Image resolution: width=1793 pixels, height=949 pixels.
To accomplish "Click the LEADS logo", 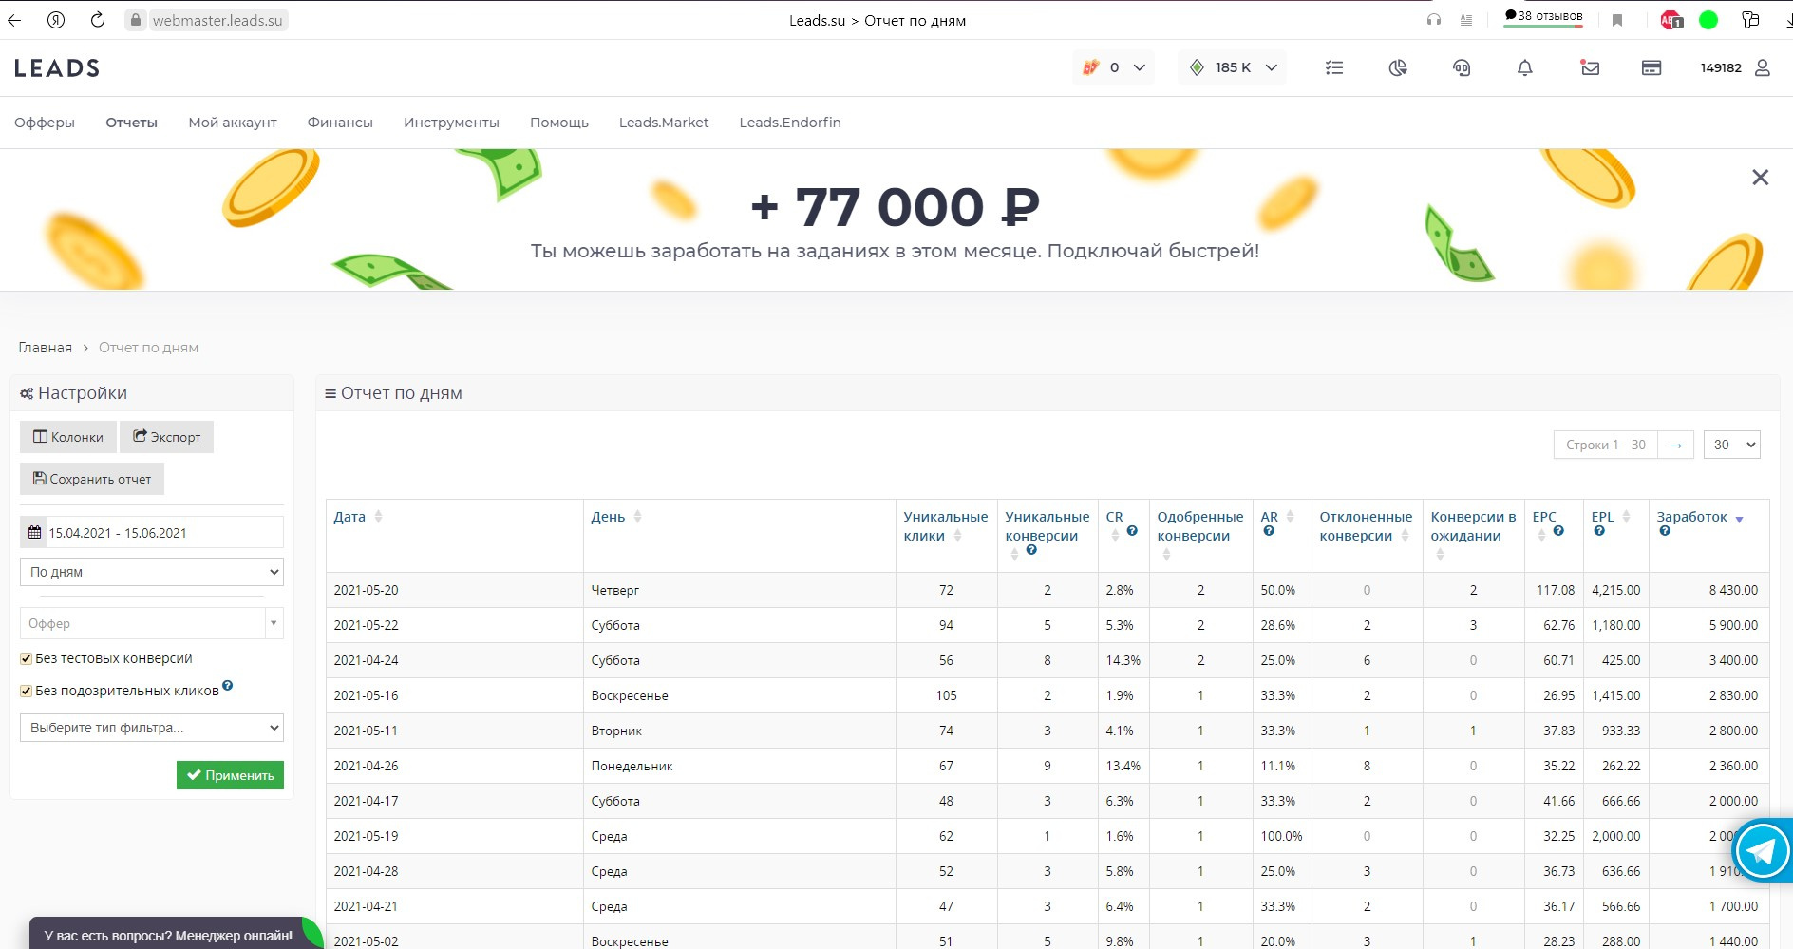I will pos(57,67).
